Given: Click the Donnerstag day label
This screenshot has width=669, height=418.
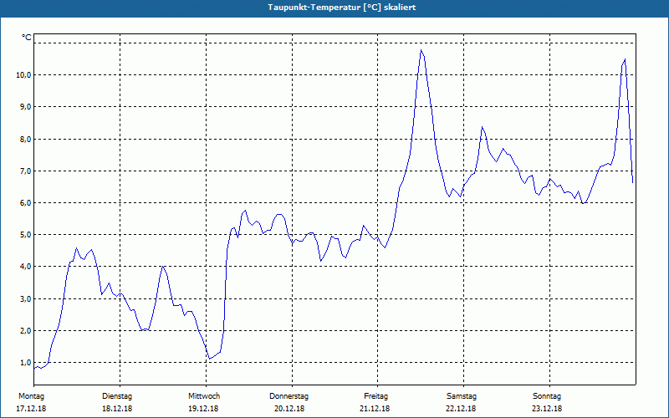Looking at the screenshot, I should [289, 396].
